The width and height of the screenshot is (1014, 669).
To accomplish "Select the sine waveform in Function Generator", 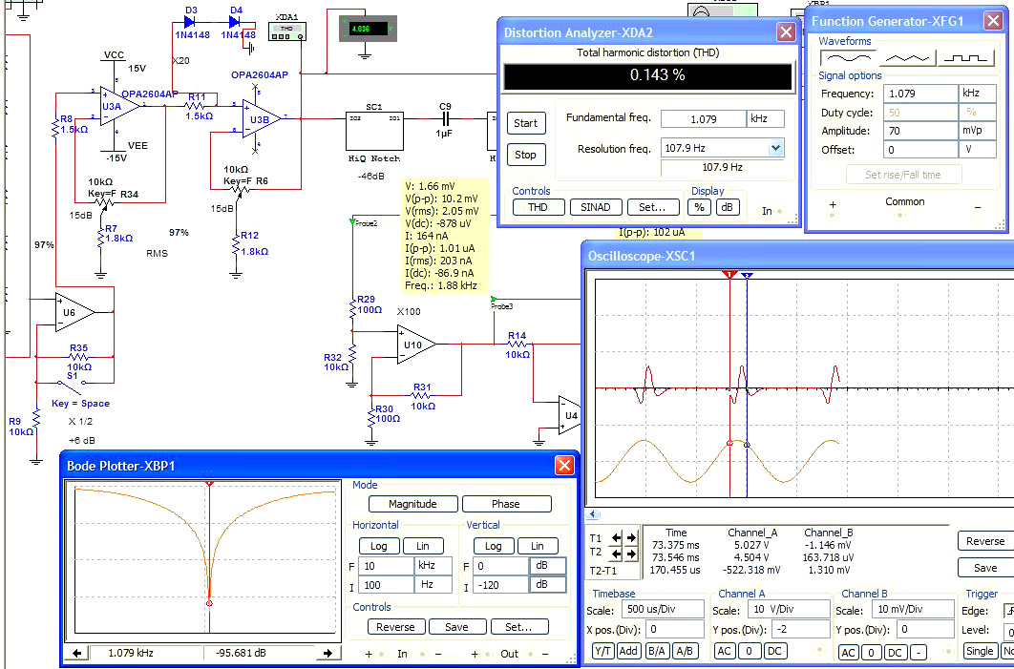I will 846,58.
